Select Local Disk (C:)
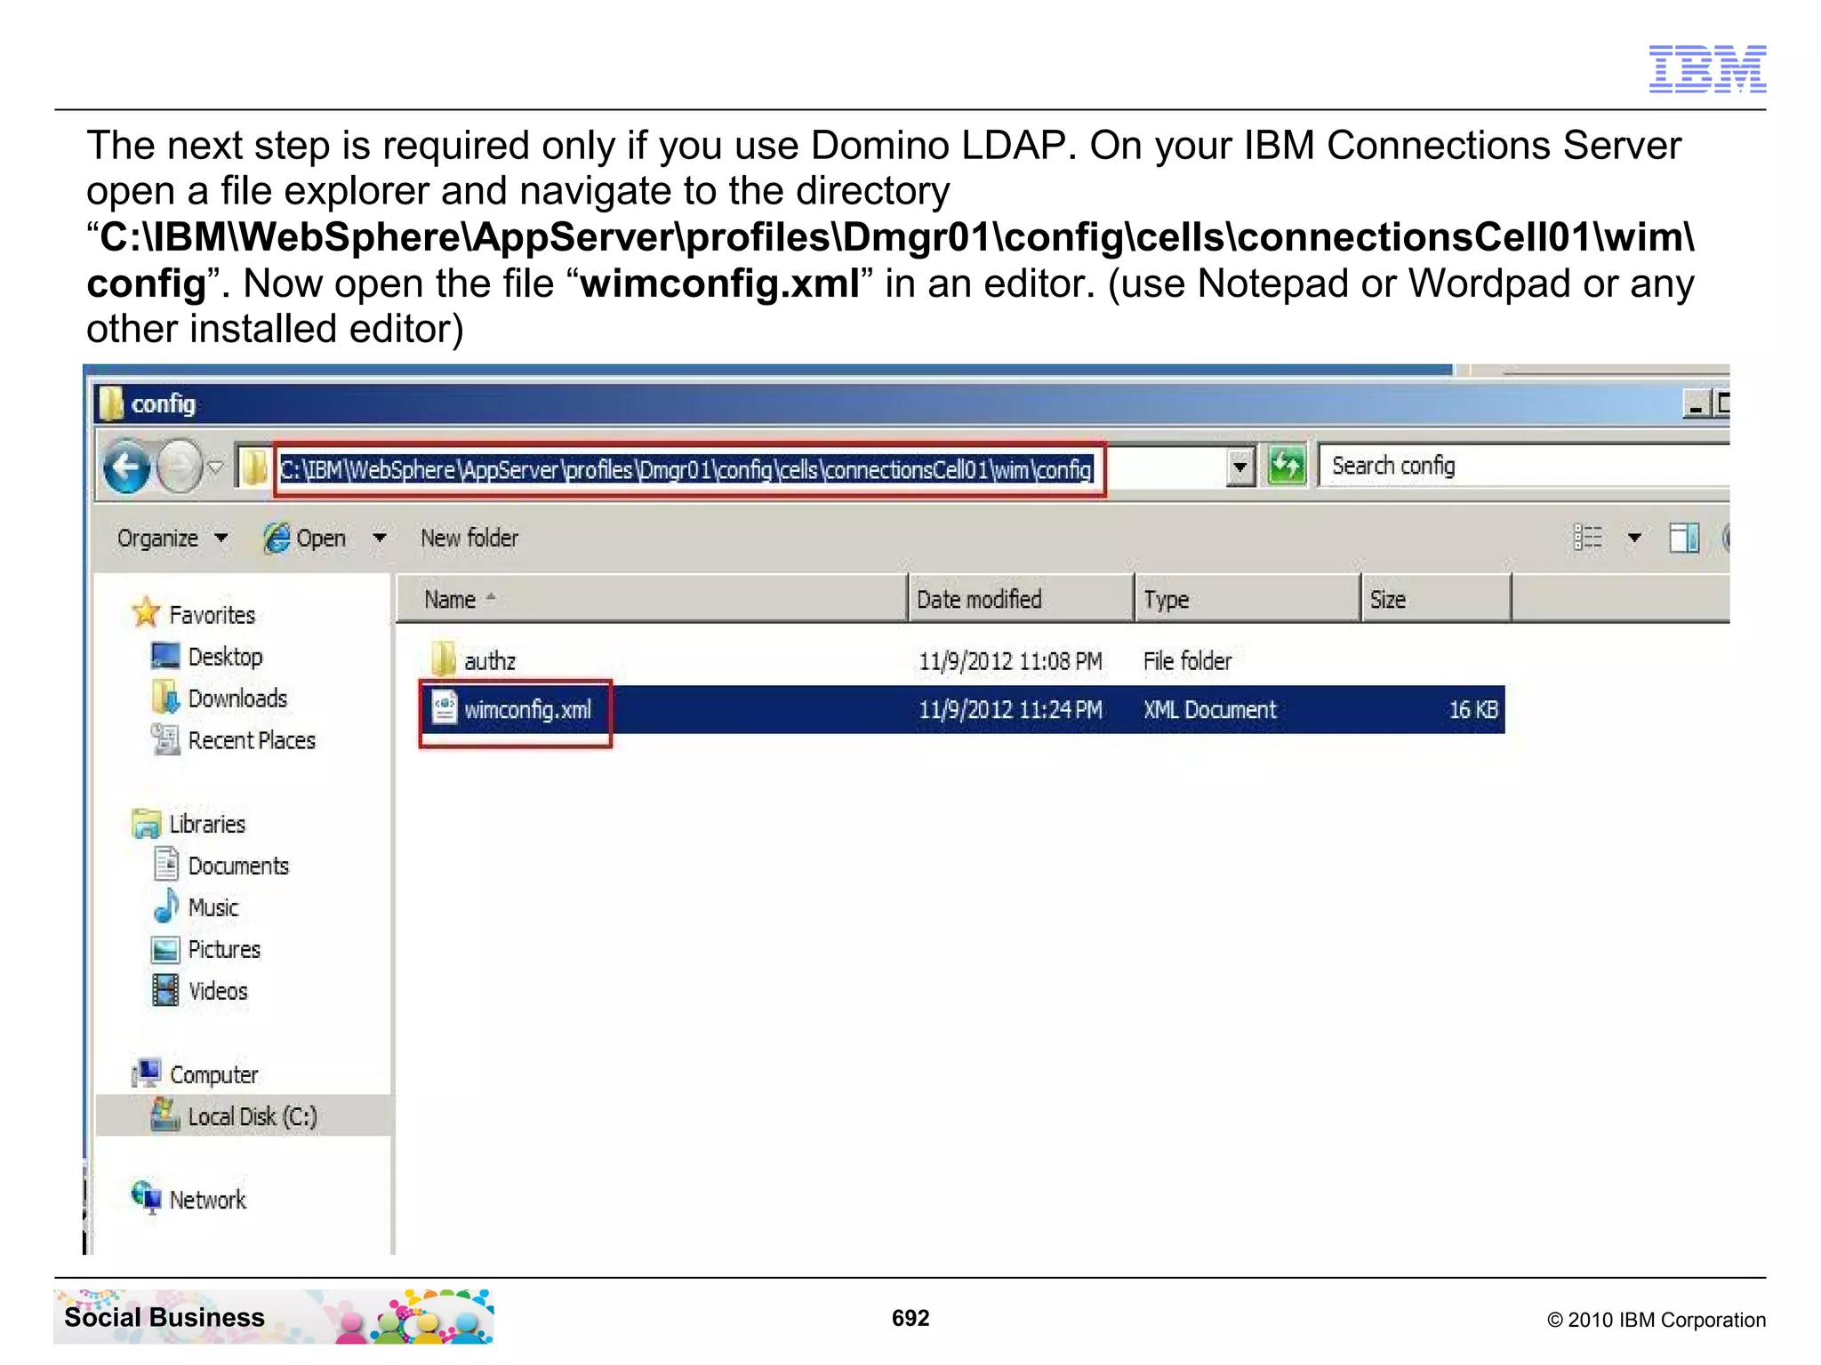This screenshot has height=1365, width=1821. (235, 1116)
